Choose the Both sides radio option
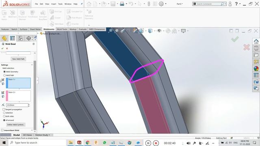This screenshot has width=260, height=146. click(4, 116)
